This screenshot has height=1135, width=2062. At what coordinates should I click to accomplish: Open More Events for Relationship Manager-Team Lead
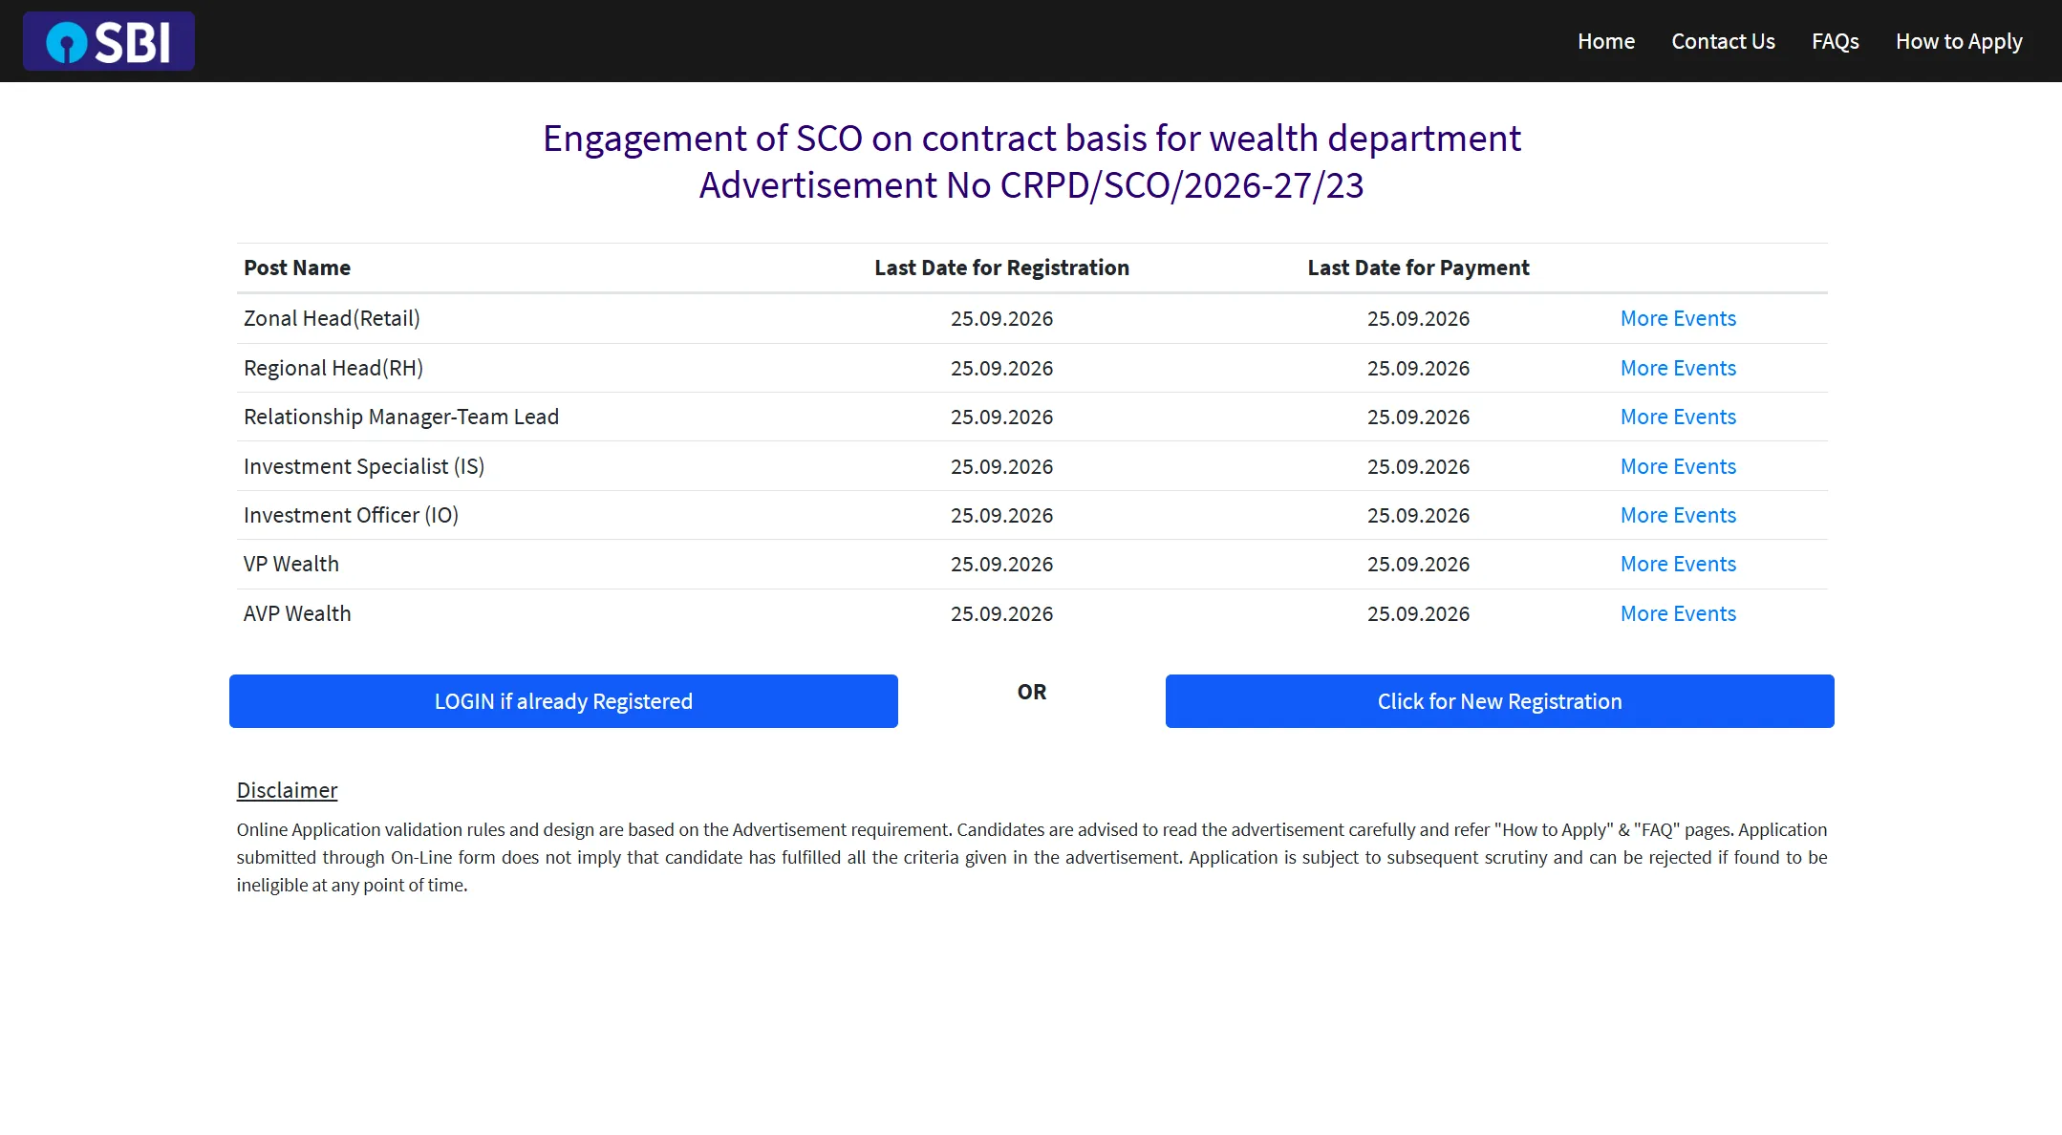1678,417
